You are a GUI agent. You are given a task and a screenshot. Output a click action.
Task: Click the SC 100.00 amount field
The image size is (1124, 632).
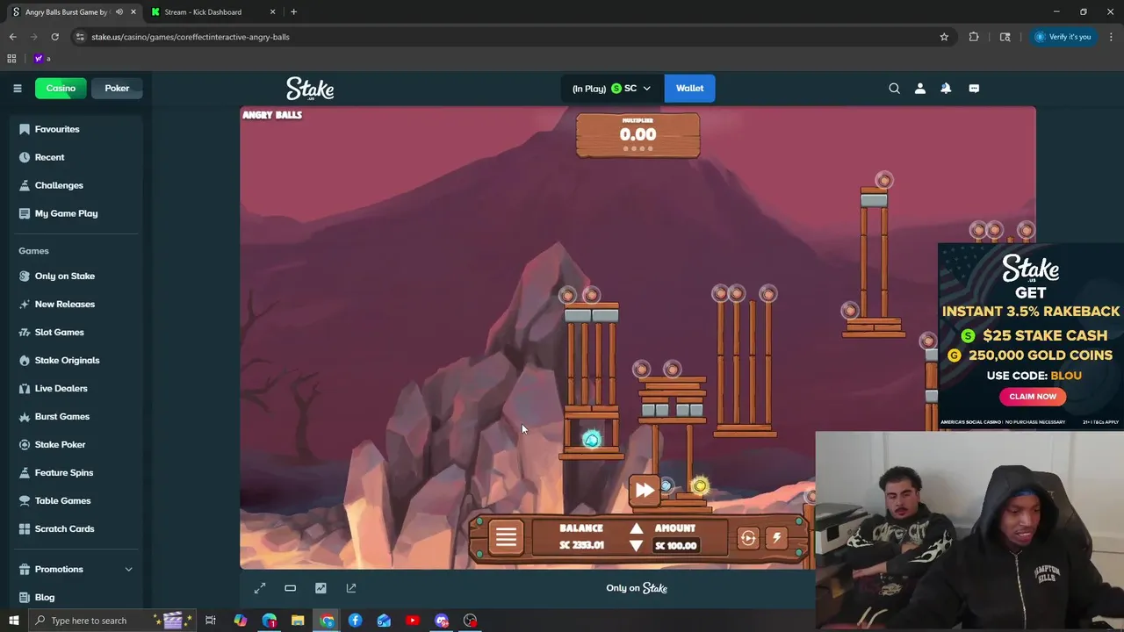675,545
